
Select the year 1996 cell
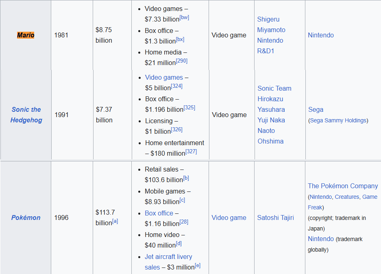(72, 217)
